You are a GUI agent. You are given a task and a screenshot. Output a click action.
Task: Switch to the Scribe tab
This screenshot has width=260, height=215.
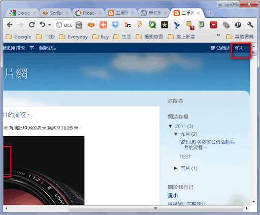[x=55, y=13]
